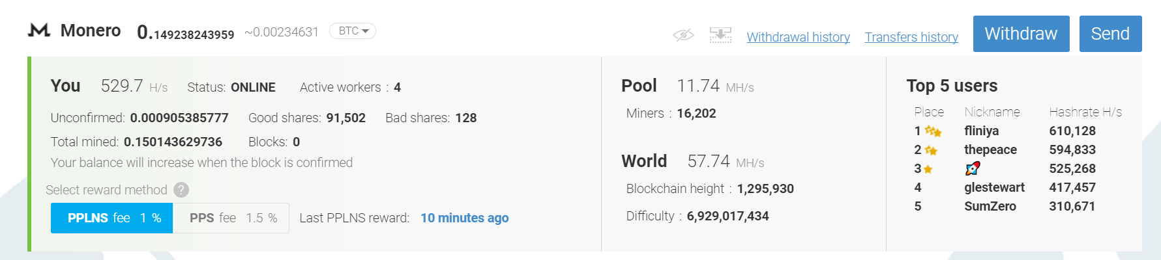Open the BTC currency dropdown
The width and height of the screenshot is (1161, 260).
353,31
